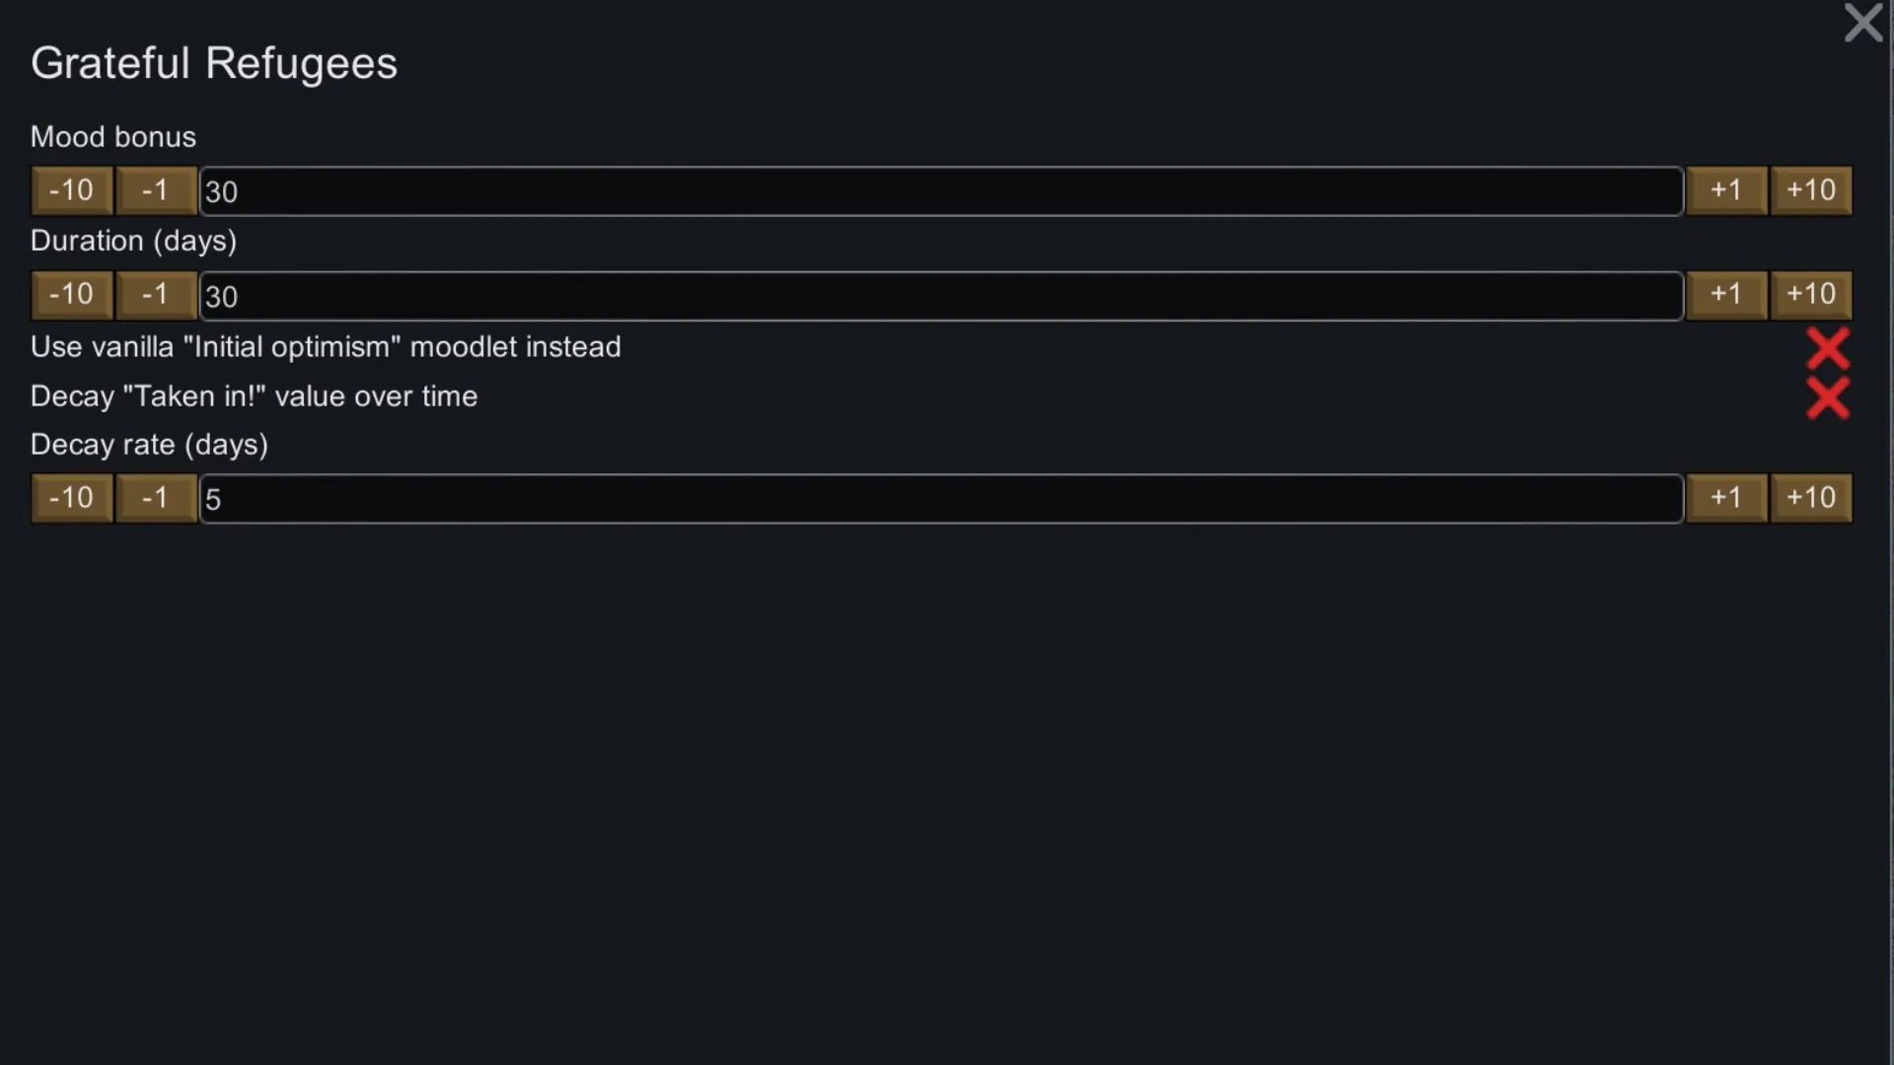Close the Grateful Refugees settings window

click(1862, 23)
